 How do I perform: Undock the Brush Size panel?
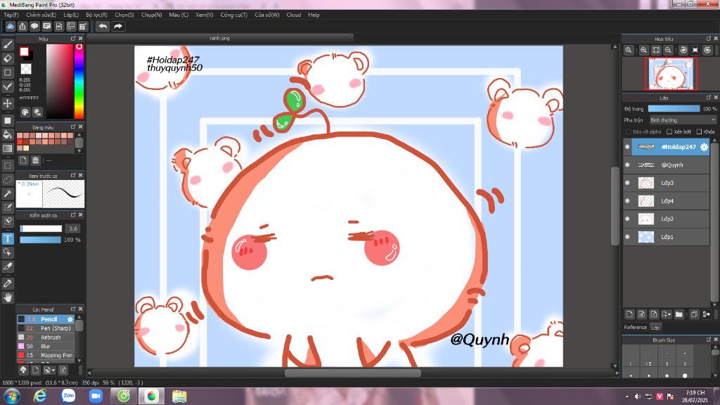(x=709, y=340)
